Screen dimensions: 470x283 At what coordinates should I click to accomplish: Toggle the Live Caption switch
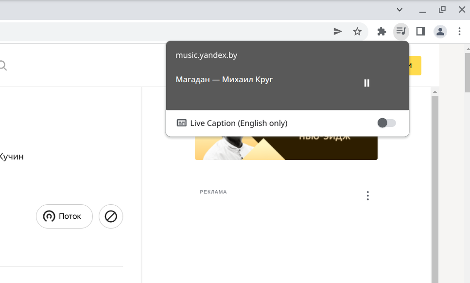pyautogui.click(x=386, y=123)
